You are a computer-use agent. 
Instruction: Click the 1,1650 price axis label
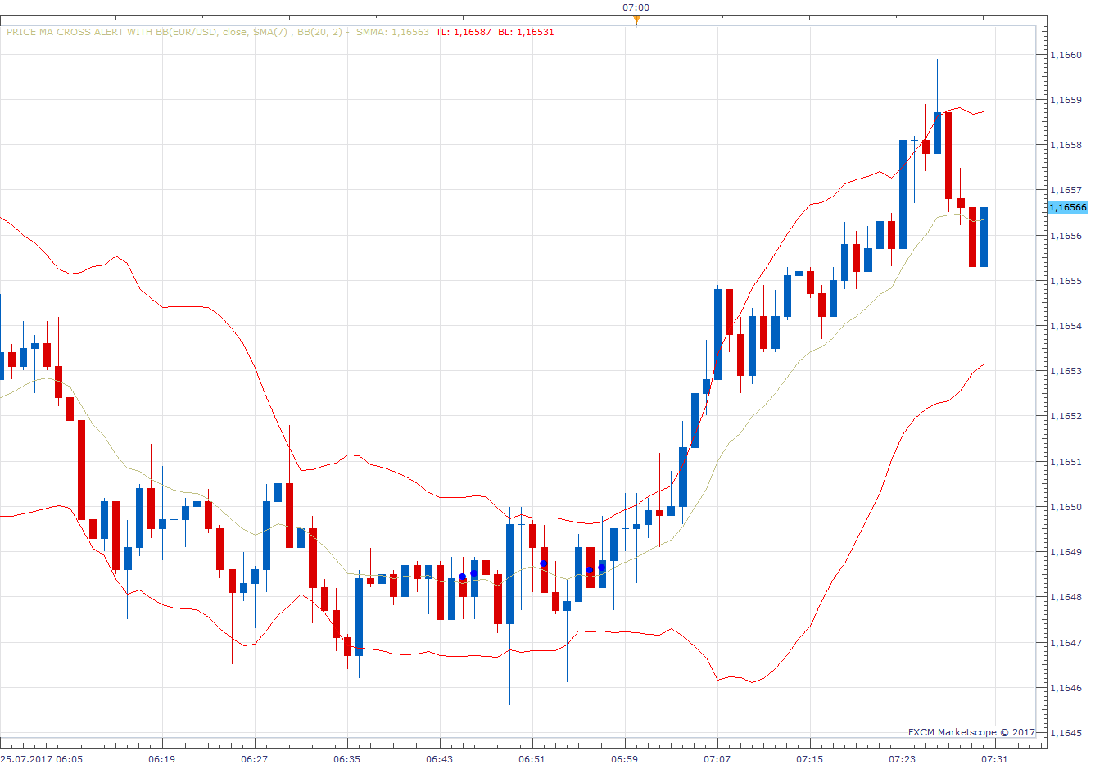coord(1066,507)
